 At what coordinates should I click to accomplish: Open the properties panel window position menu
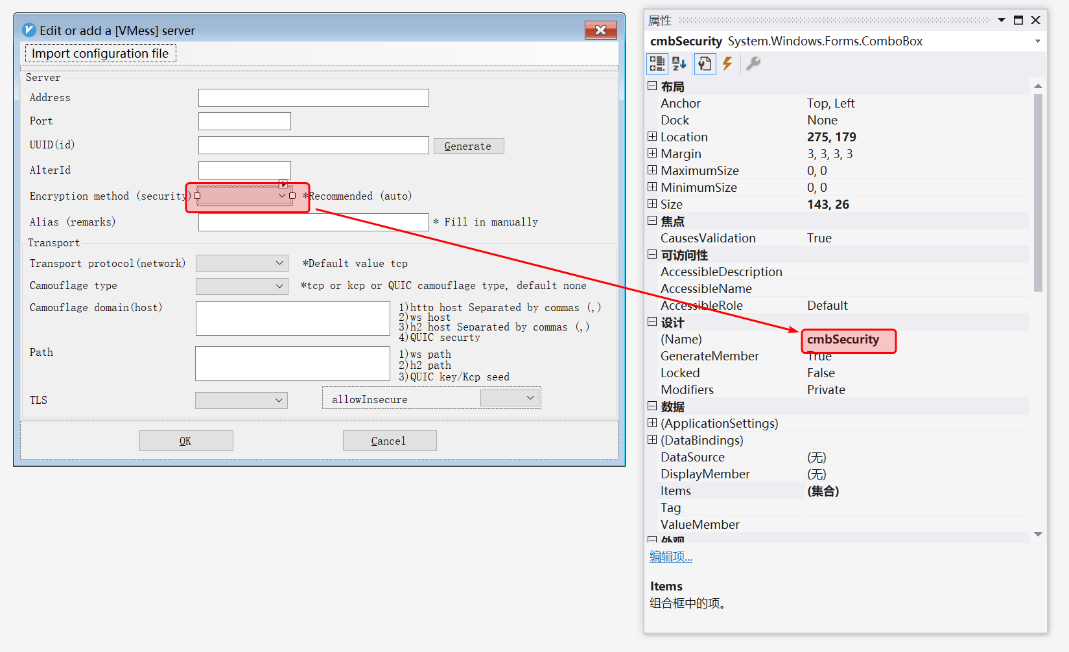(x=1001, y=20)
